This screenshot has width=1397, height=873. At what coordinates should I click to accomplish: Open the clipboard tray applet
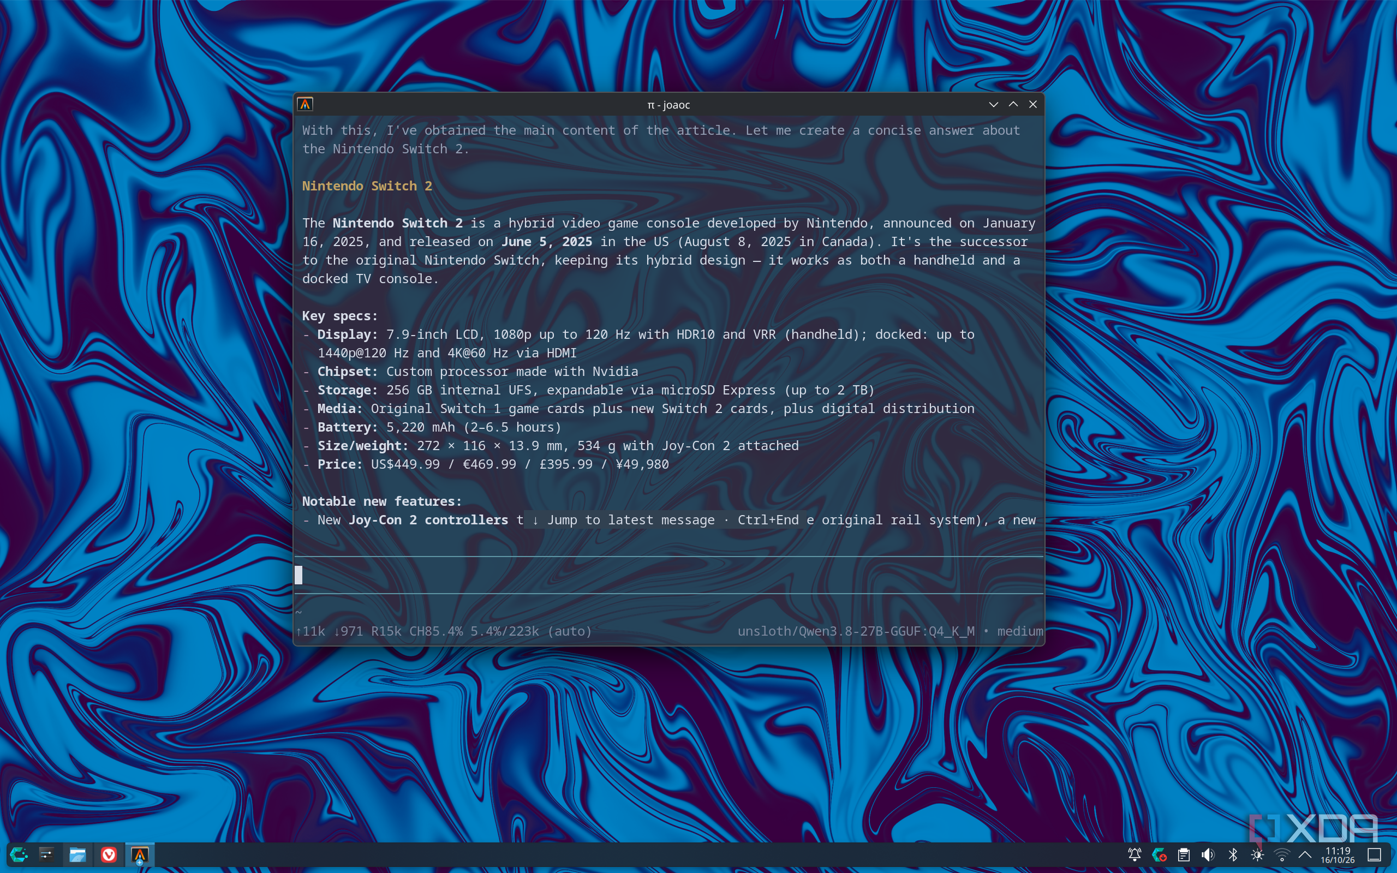[x=1184, y=854]
